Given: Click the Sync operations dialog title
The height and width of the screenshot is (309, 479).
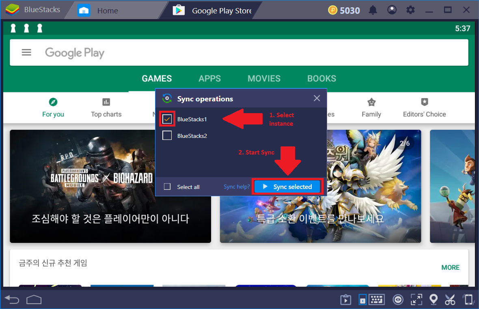Looking at the screenshot, I should click(x=205, y=99).
